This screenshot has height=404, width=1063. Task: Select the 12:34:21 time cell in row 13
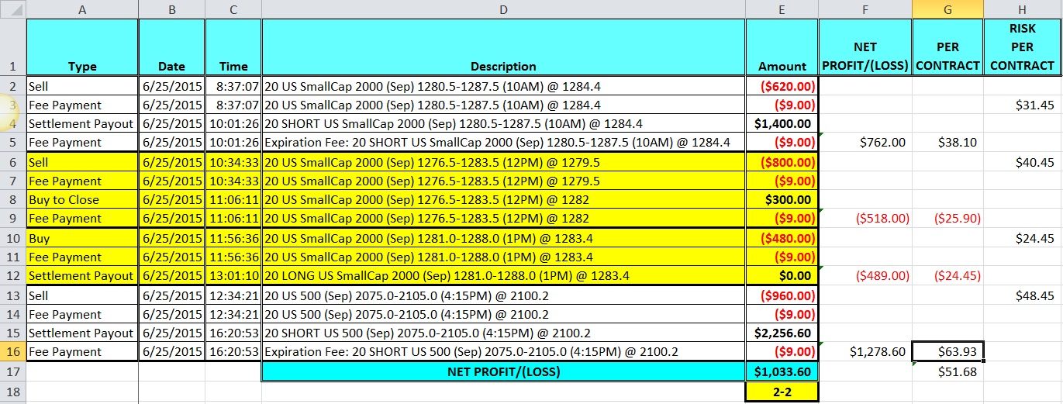233,295
